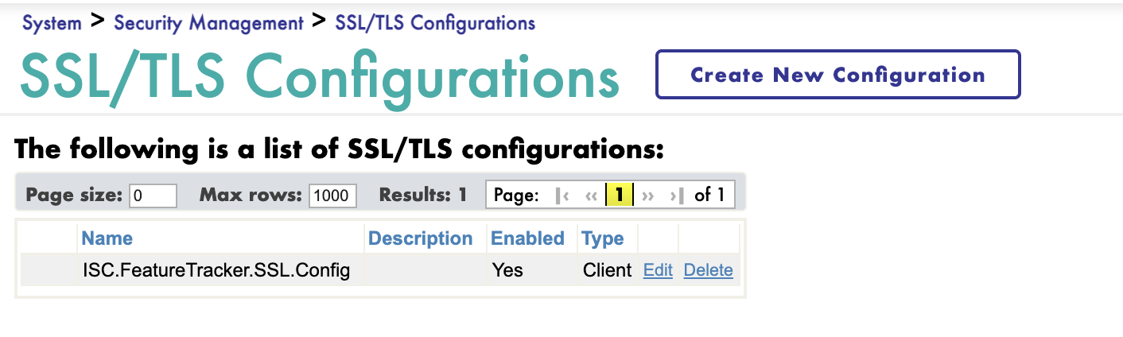Click the System breadcrumb link

coord(52,23)
